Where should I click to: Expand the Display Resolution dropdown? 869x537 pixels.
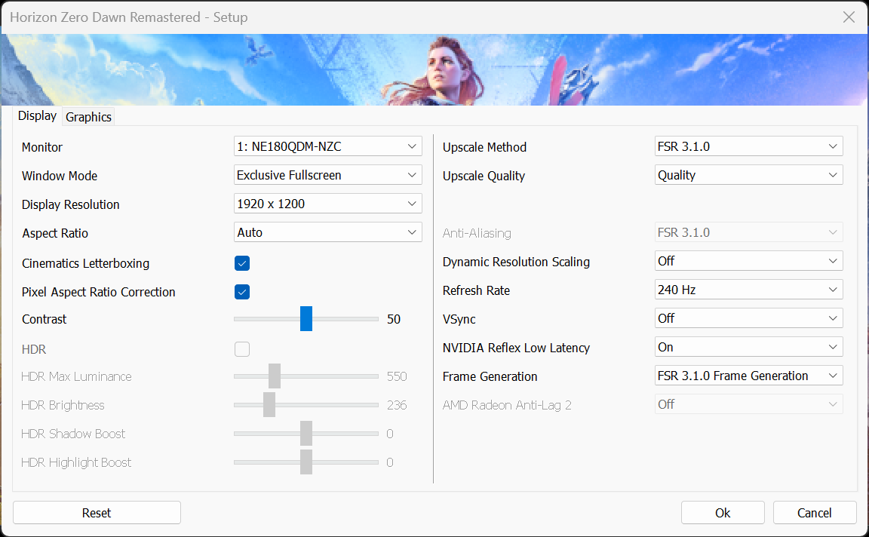coord(327,204)
